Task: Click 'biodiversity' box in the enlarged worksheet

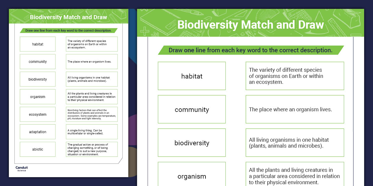Action: coord(192,143)
